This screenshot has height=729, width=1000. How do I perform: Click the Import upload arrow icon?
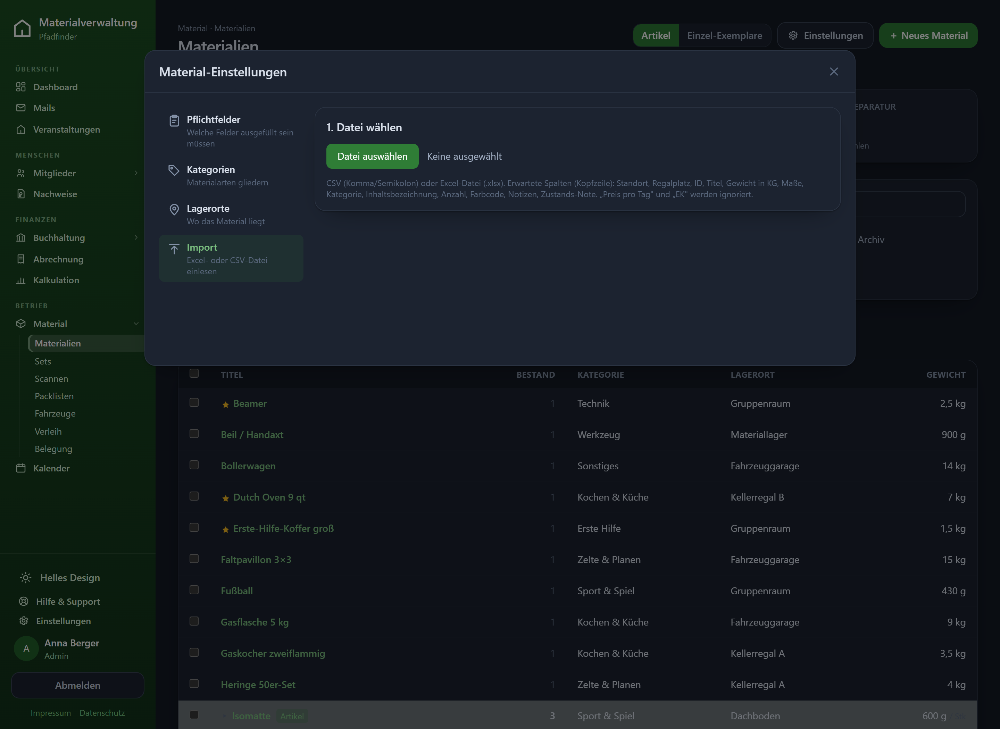click(x=174, y=249)
